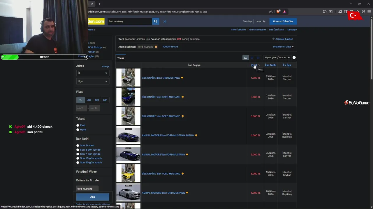
Task: Open Favori İlanlarım link
Action: (238, 30)
